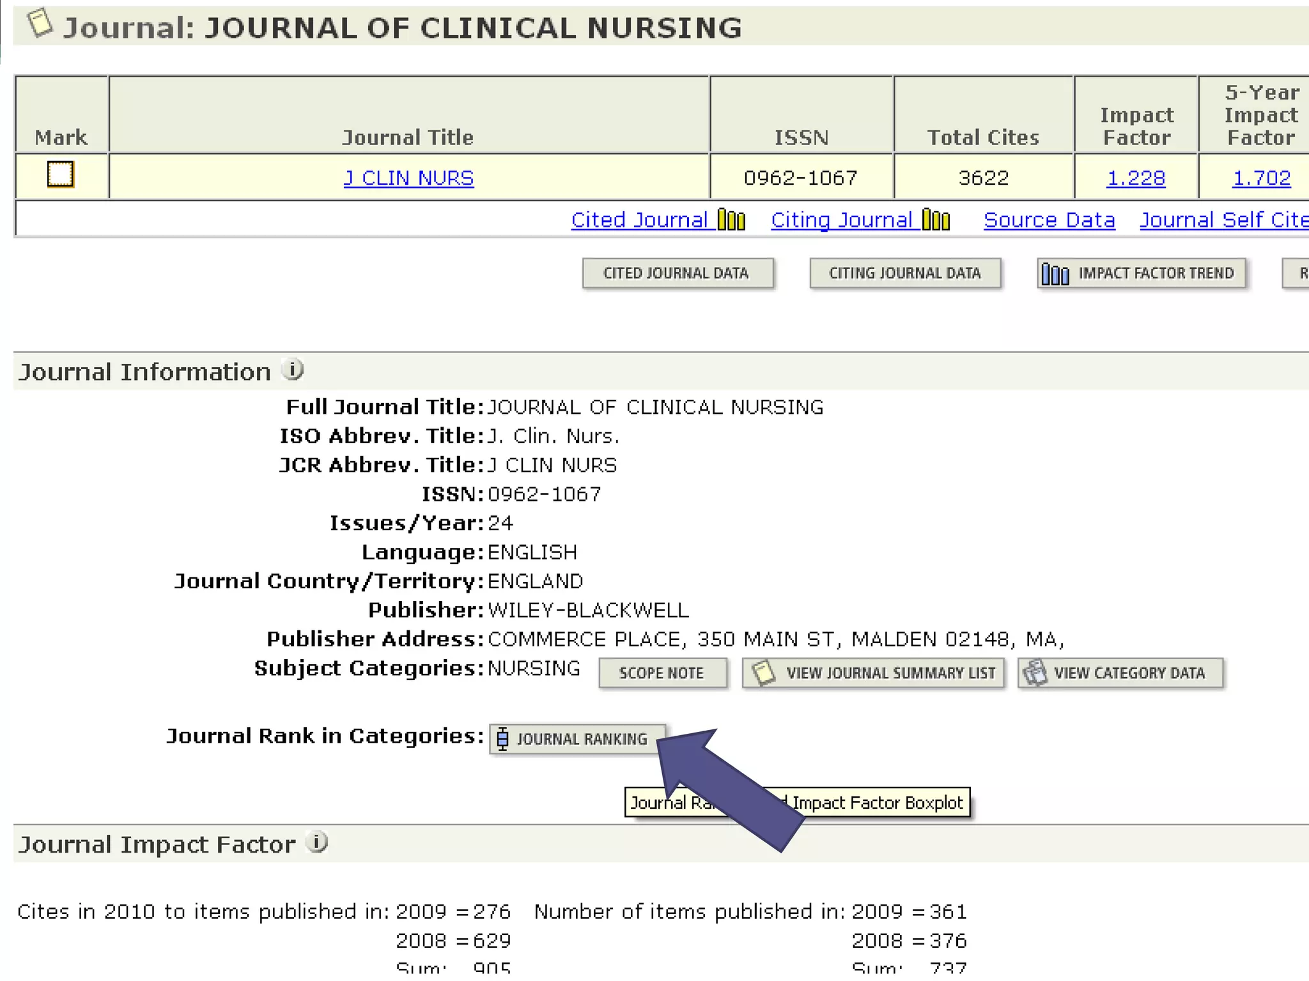Viewport: 1309px width, 981px height.
Task: Click the View Journal Summary List note icon
Action: coord(764,673)
